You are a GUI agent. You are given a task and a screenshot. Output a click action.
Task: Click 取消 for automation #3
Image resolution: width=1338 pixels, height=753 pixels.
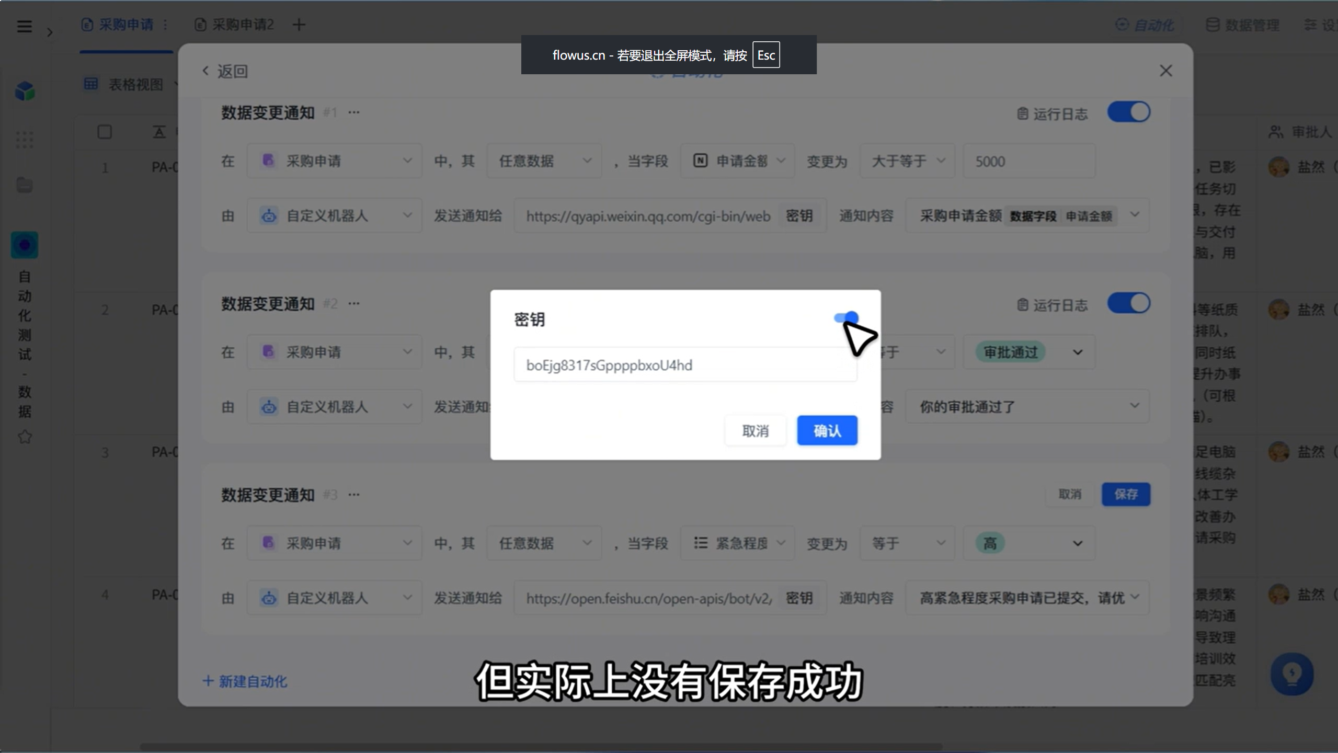[x=1070, y=494]
